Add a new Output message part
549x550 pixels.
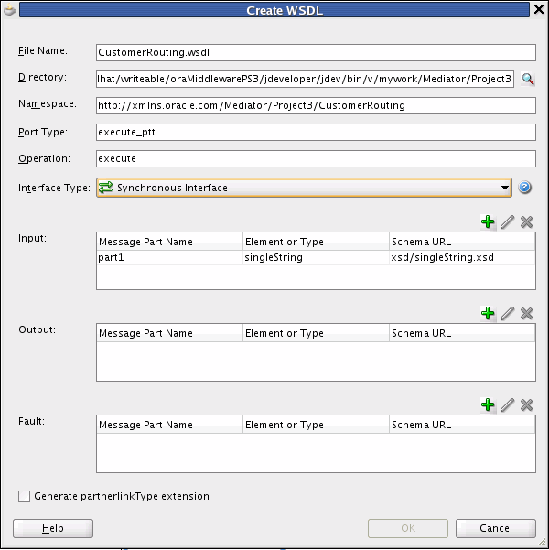(x=488, y=313)
